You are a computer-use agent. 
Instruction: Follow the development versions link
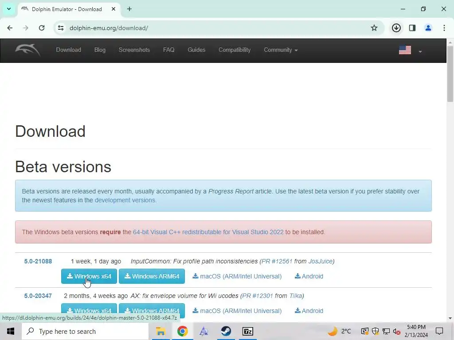(x=125, y=200)
